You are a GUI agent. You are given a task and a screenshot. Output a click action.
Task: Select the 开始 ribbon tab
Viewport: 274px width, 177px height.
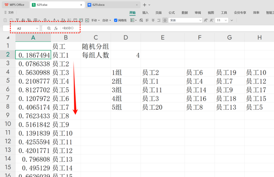[132, 12]
